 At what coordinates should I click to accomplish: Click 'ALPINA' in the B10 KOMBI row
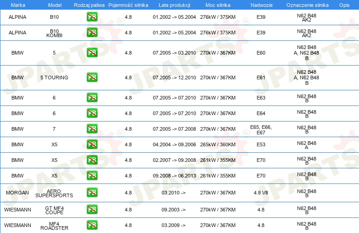17,33
